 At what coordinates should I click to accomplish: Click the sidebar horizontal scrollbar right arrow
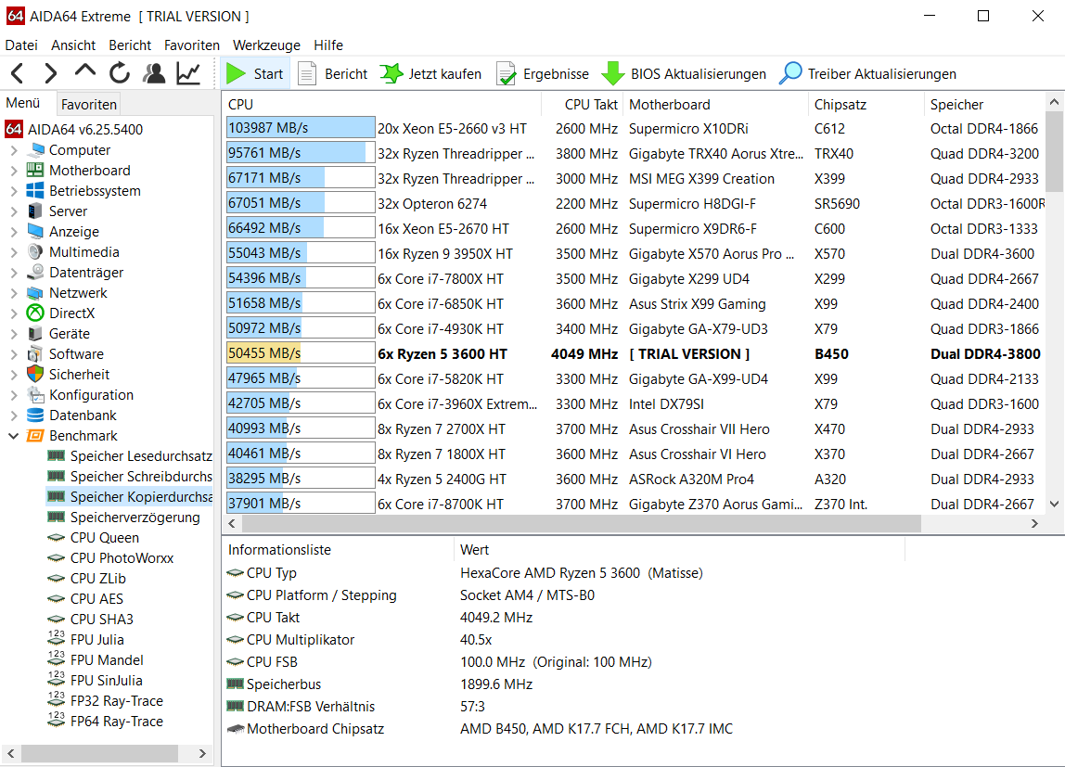click(201, 753)
